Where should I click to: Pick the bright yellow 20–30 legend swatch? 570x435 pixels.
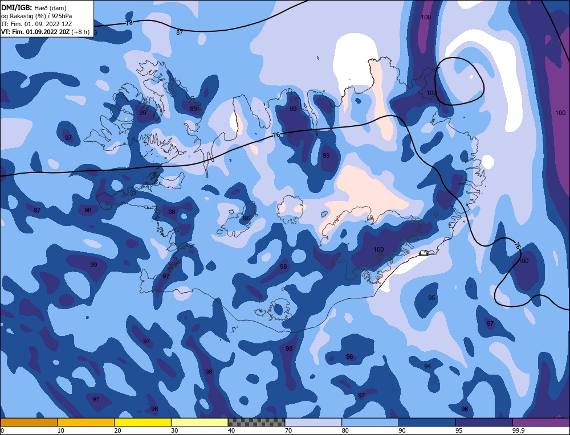pyautogui.click(x=142, y=422)
